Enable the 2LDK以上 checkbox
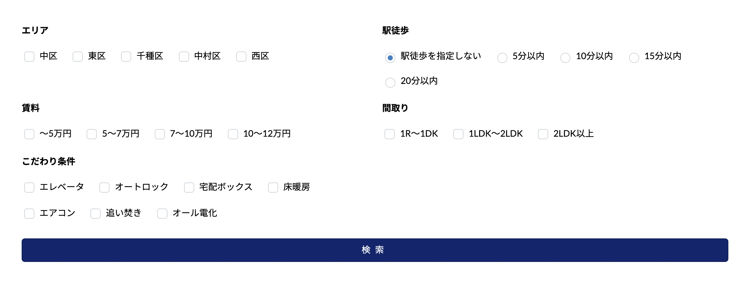The width and height of the screenshot is (750, 281). tap(543, 134)
